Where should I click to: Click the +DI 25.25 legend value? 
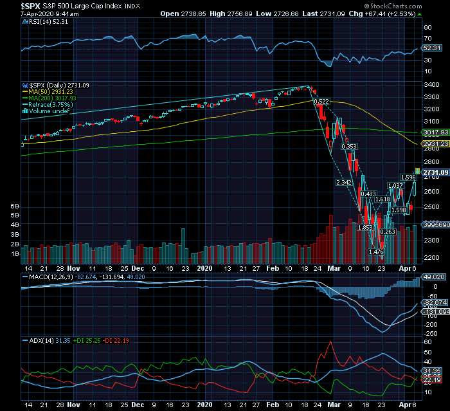pyautogui.click(x=87, y=341)
